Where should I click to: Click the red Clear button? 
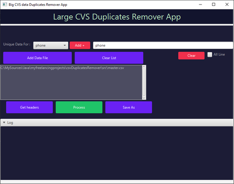[x=191, y=55]
